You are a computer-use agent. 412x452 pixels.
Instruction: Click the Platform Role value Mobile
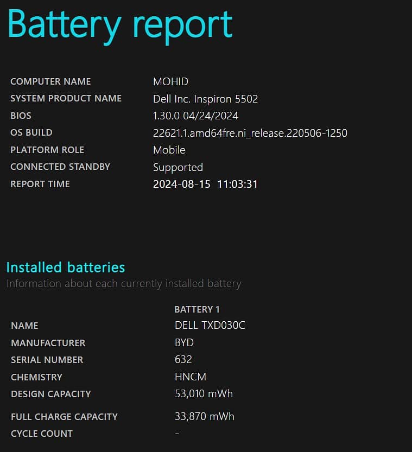[x=169, y=150]
